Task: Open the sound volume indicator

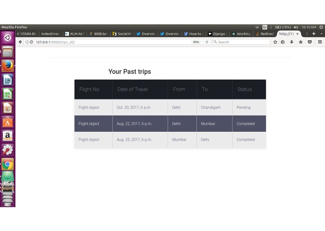Action: [296, 27]
